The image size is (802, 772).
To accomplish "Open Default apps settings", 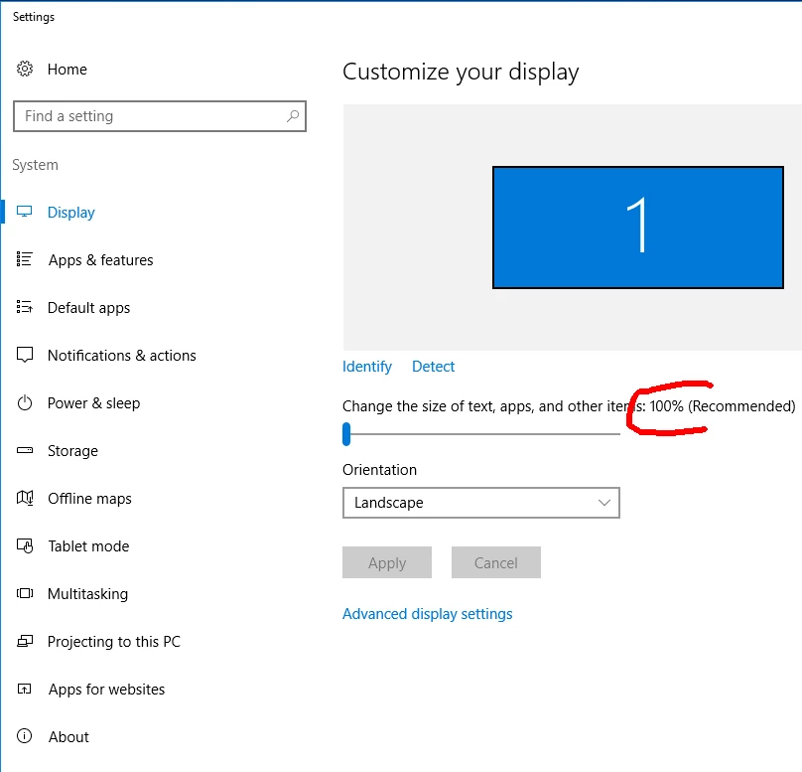I will click(x=88, y=308).
